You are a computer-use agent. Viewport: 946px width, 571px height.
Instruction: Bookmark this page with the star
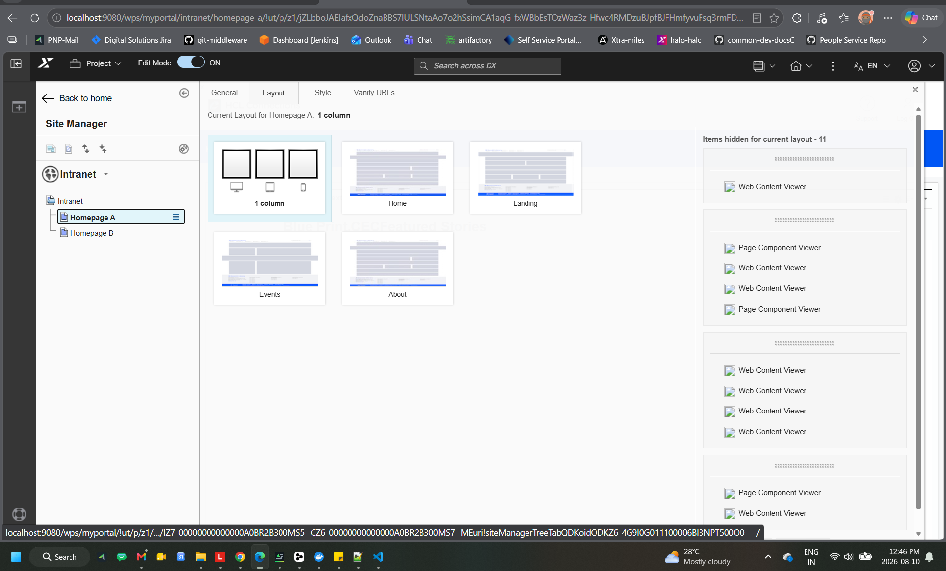(x=774, y=18)
